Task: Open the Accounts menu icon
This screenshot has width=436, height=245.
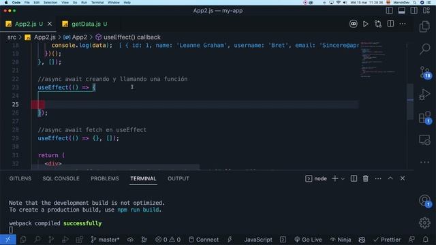Action: pos(425,201)
